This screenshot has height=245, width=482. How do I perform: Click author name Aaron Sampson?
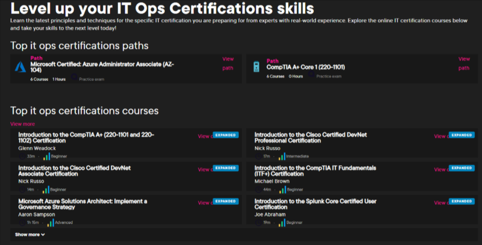tap(36, 214)
